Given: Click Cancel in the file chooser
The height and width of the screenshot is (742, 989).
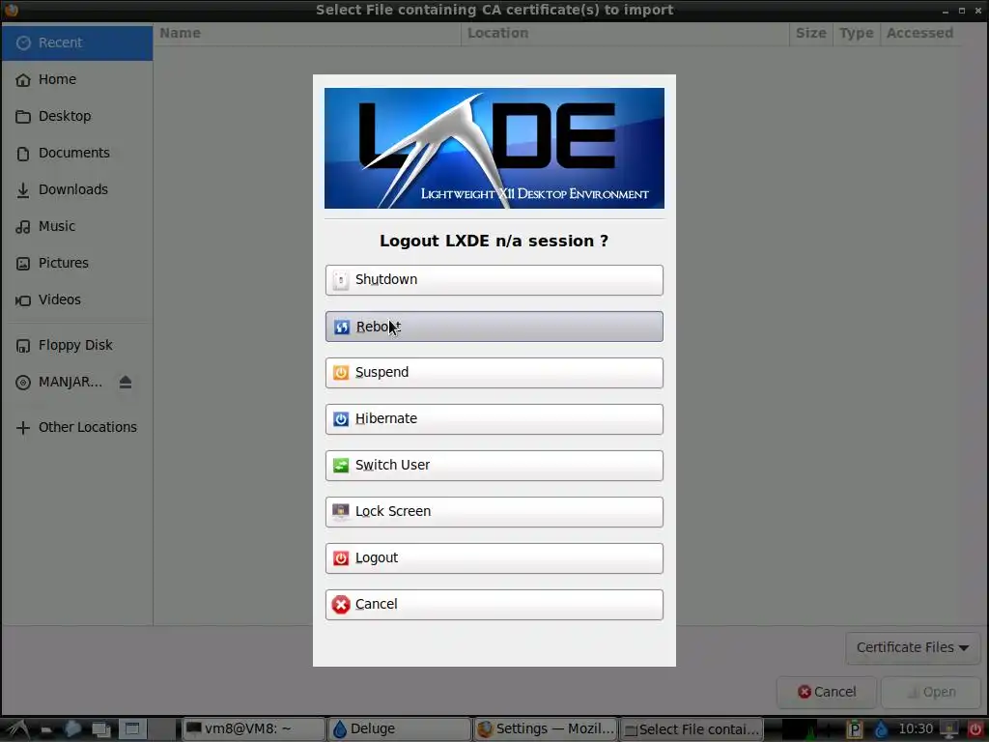Looking at the screenshot, I should pos(827,692).
